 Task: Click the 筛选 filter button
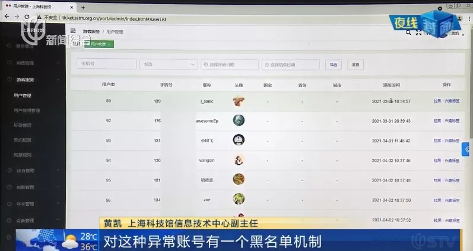334,65
